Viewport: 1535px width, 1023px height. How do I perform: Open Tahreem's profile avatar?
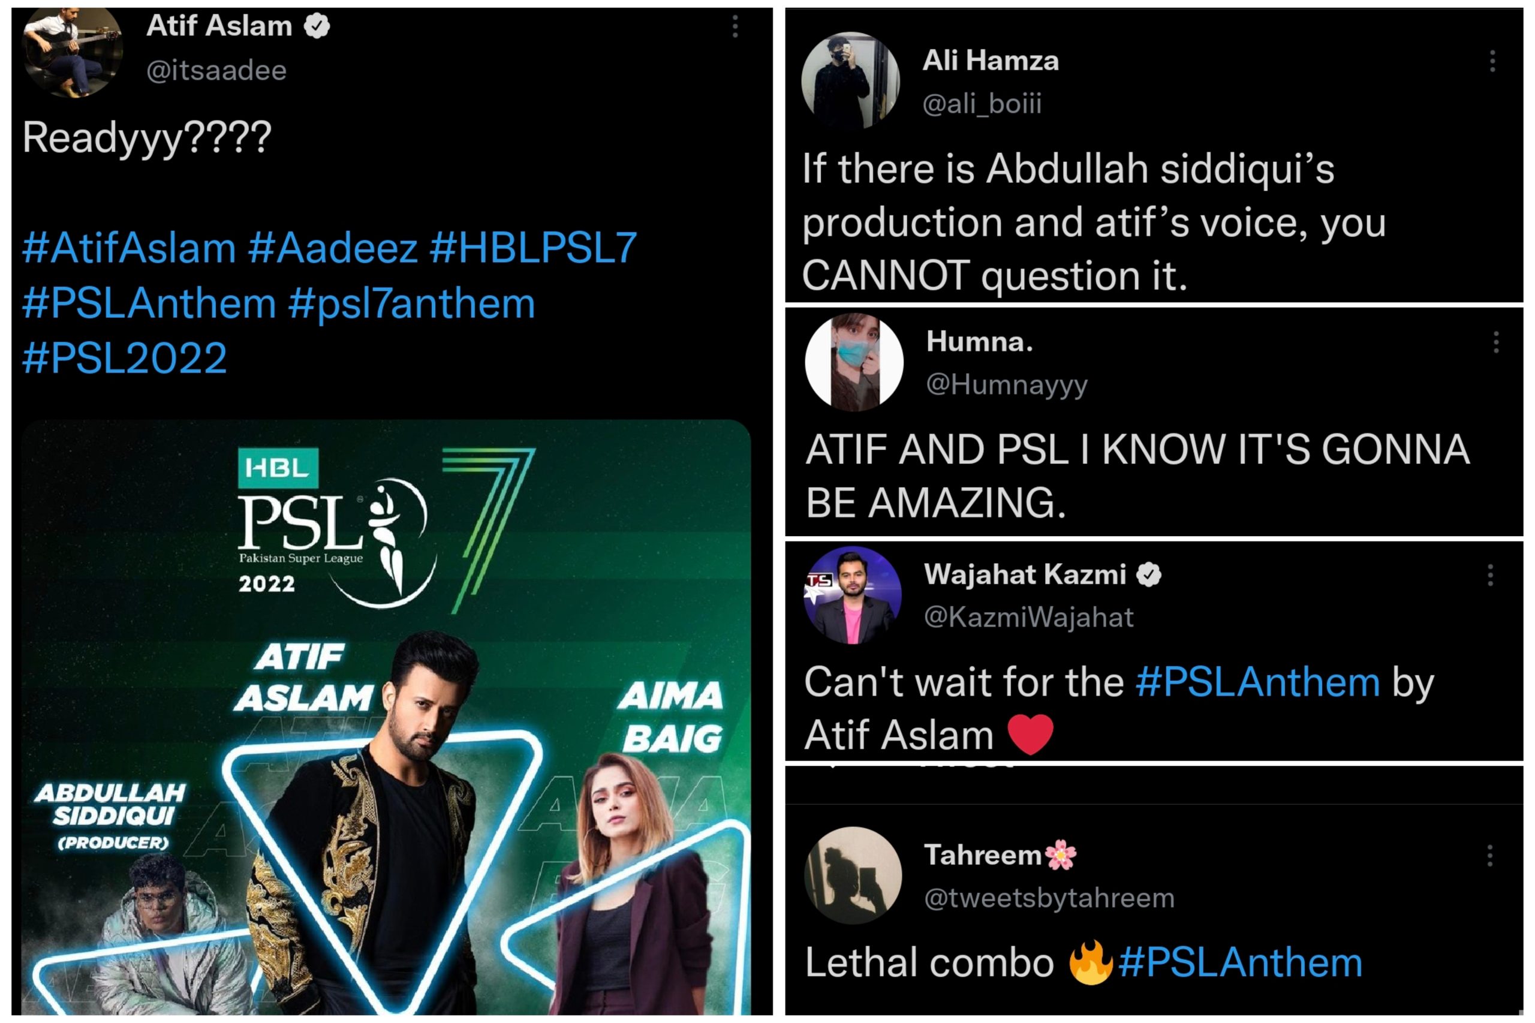tap(853, 875)
